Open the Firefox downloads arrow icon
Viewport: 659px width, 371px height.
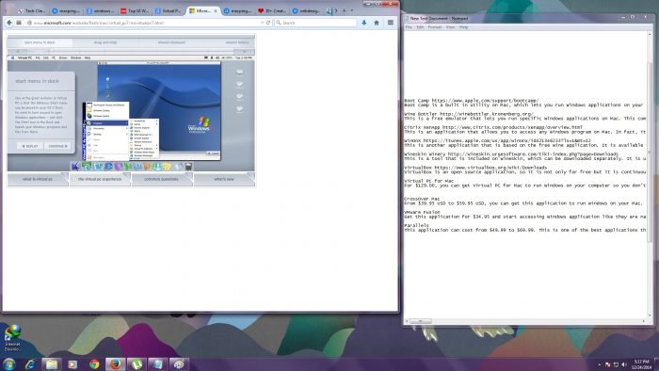coord(364,23)
